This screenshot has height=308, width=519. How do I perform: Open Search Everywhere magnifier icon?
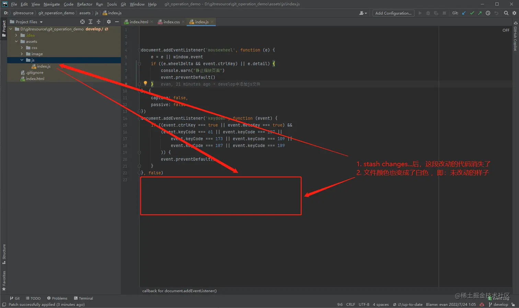point(506,13)
